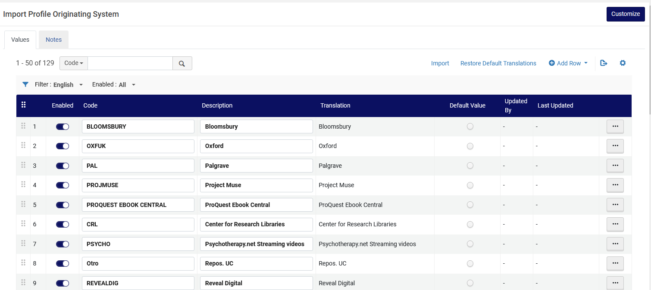Screen dimensions: 651x290
Task: Set Oxford as default value radio
Action: [470, 146]
